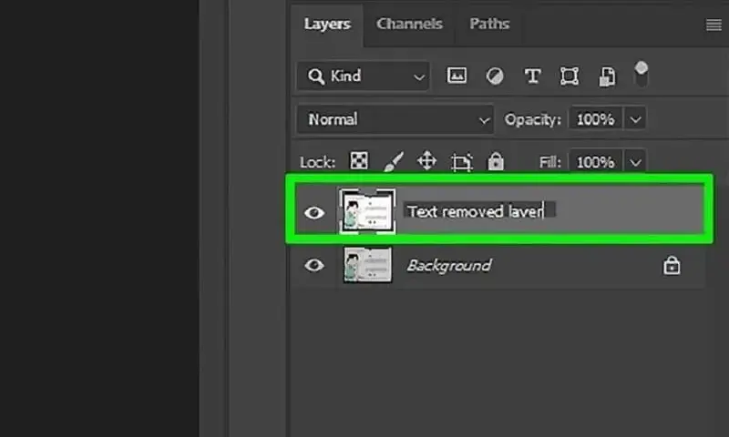Expand the Fill slider arrow
This screenshot has width=729, height=437.
(635, 162)
